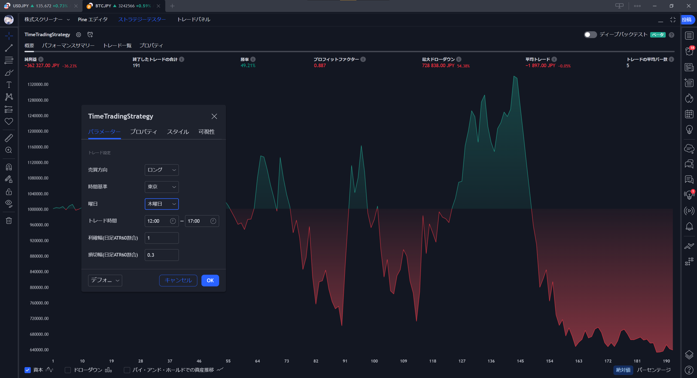Open the トレード一覧 tab
Image resolution: width=697 pixels, height=378 pixels.
click(x=117, y=46)
